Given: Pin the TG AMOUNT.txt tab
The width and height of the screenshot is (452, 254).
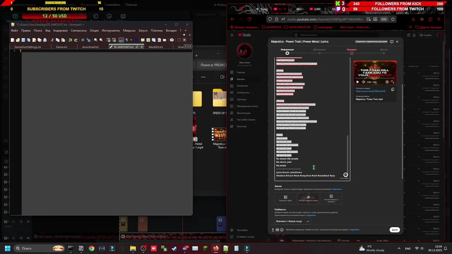Looking at the screenshot, I should (x=137, y=47).
